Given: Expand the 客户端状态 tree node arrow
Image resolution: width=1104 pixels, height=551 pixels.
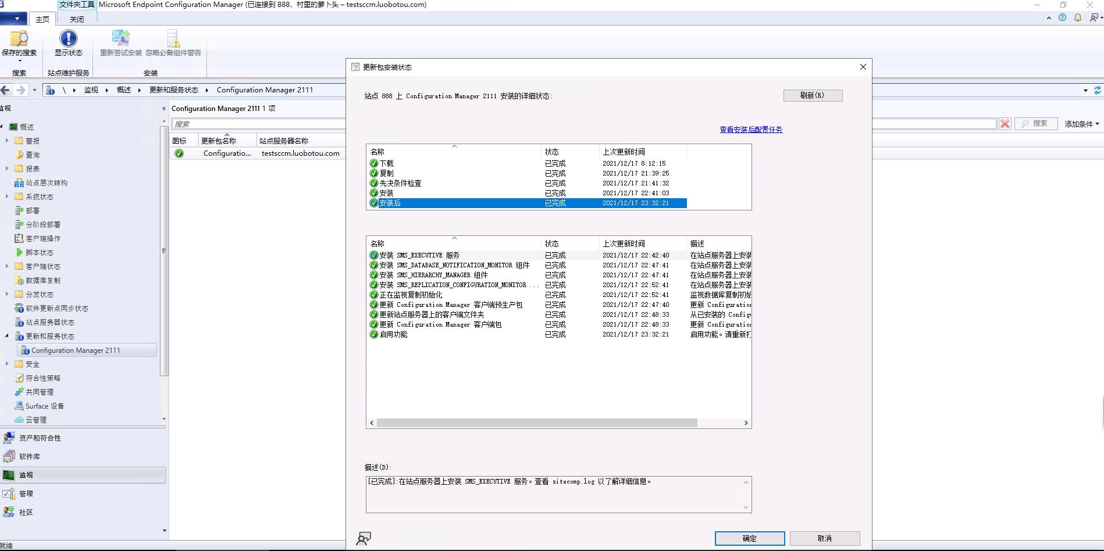Looking at the screenshot, I should tap(7, 266).
